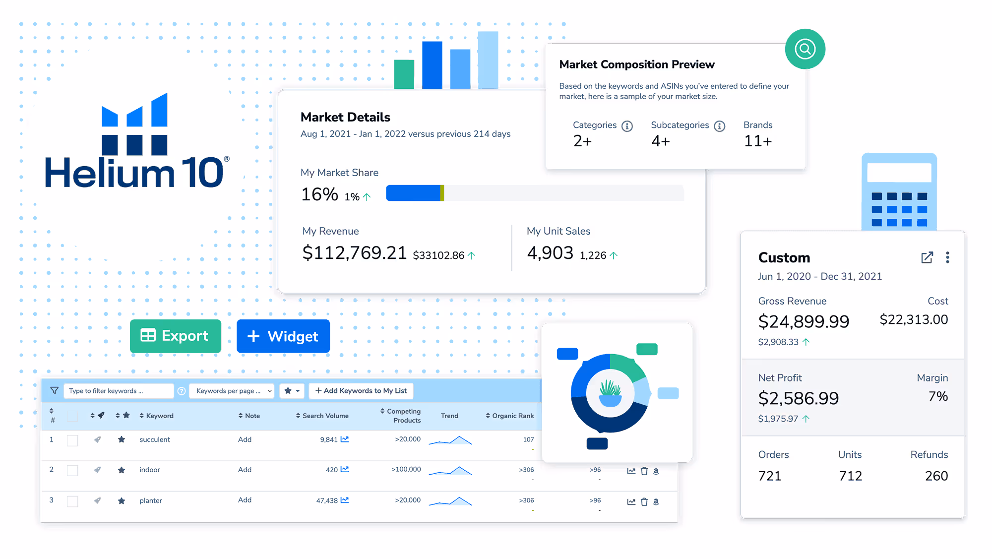The width and height of the screenshot is (992, 559).
Task: Click the blue calculator illustration
Action: coord(899,191)
